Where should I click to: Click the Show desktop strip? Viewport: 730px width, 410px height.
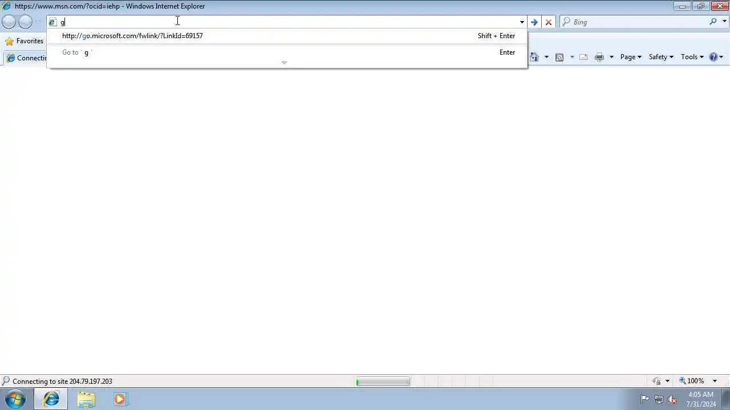(726, 399)
